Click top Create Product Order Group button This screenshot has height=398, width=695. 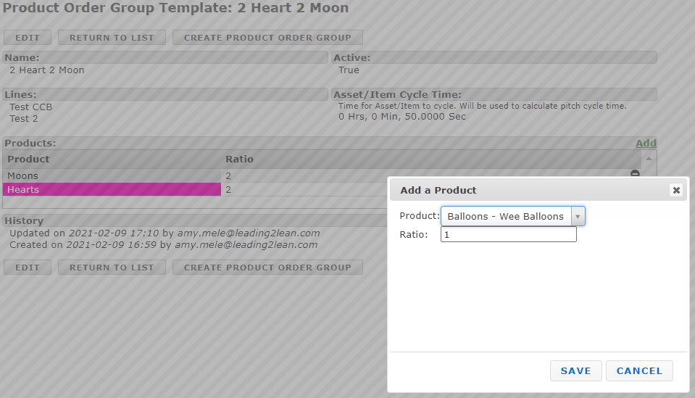click(267, 38)
